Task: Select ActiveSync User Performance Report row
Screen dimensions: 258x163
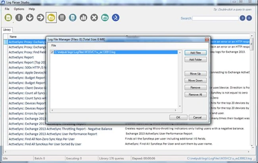Action: click(x=53, y=134)
